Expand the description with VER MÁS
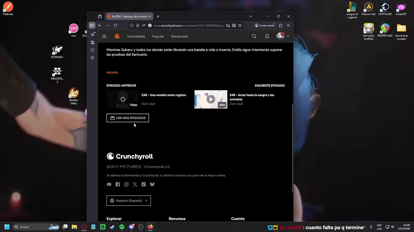This screenshot has width=414, height=232. point(112,72)
